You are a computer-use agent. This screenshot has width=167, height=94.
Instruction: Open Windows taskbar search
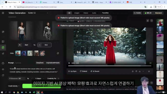pos(6,92)
